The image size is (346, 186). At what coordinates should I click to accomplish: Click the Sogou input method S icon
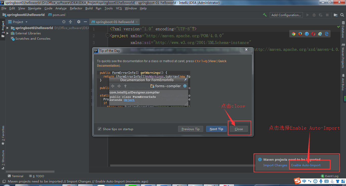click(x=297, y=181)
